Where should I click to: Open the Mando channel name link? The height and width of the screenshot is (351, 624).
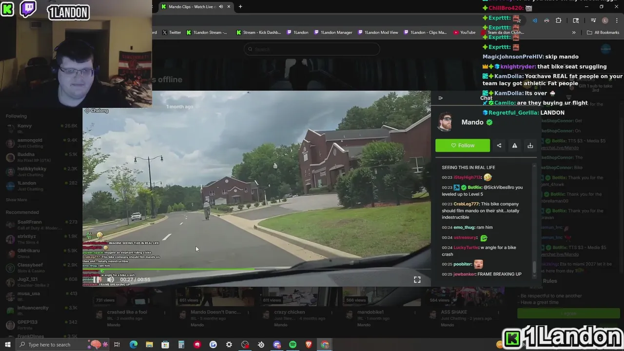[x=472, y=122]
